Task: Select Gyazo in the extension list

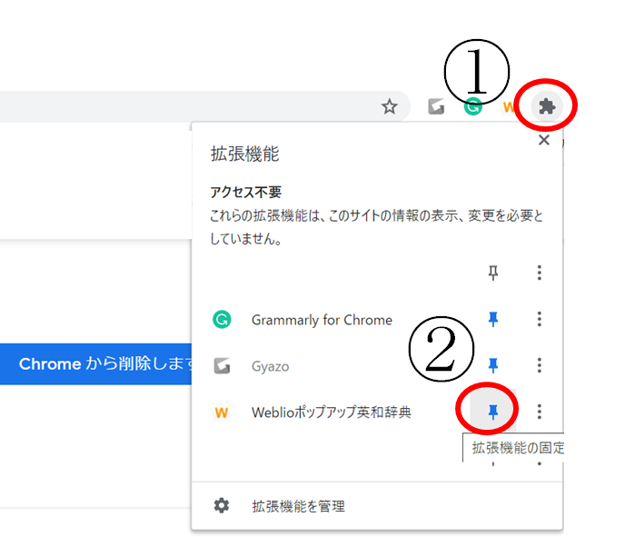Action: 270,366
